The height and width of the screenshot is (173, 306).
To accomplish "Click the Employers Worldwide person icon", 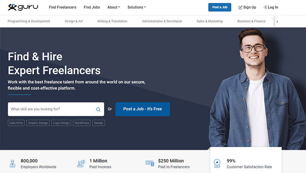I will point(13,163).
